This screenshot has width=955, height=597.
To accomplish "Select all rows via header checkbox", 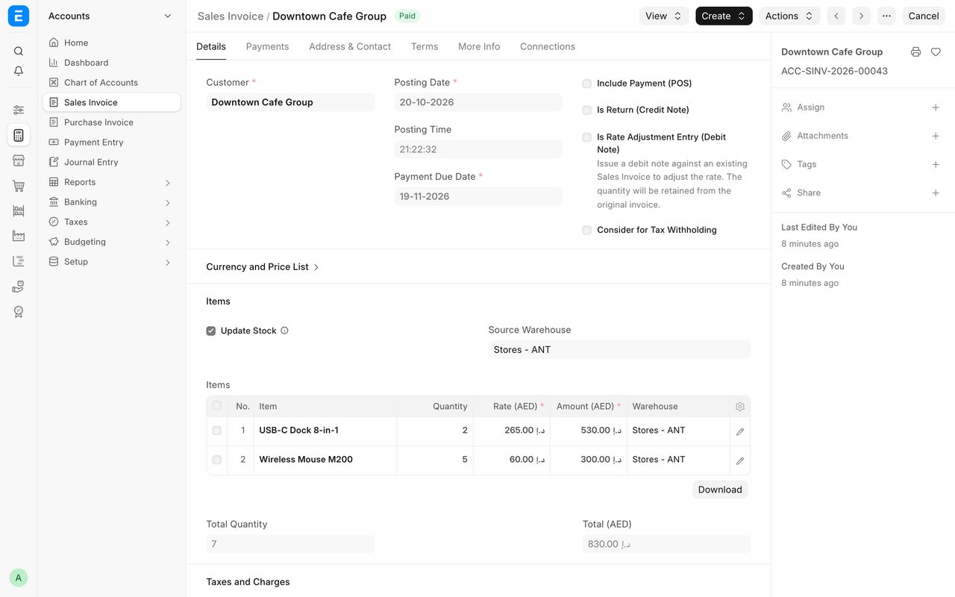I will point(217,406).
